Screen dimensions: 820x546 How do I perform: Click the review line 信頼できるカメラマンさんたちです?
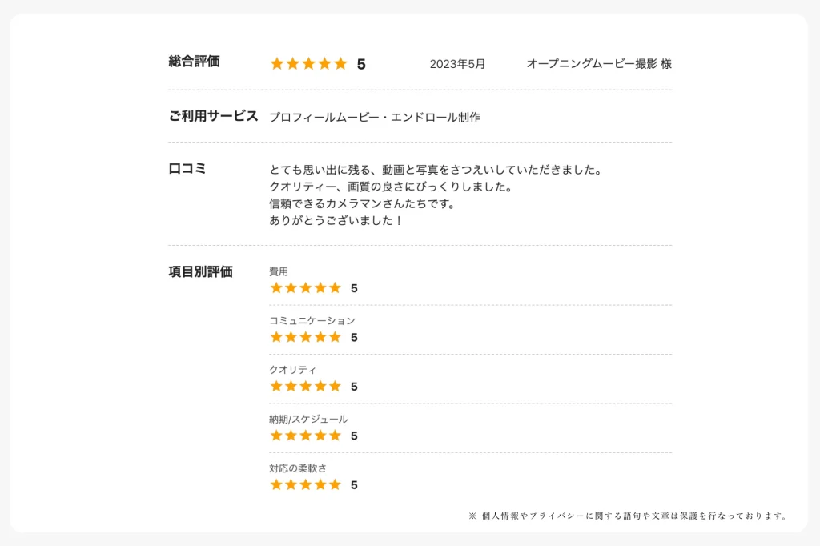click(363, 203)
